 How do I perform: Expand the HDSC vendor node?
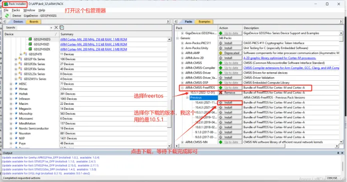(11, 84)
